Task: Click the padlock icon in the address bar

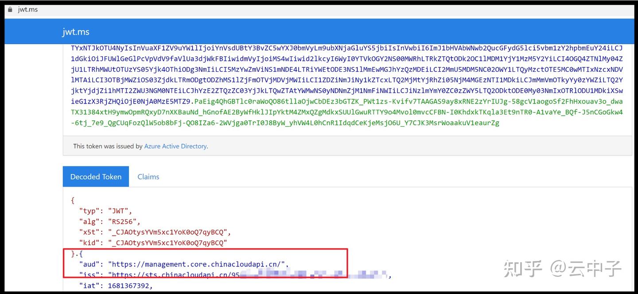Action: [10, 9]
